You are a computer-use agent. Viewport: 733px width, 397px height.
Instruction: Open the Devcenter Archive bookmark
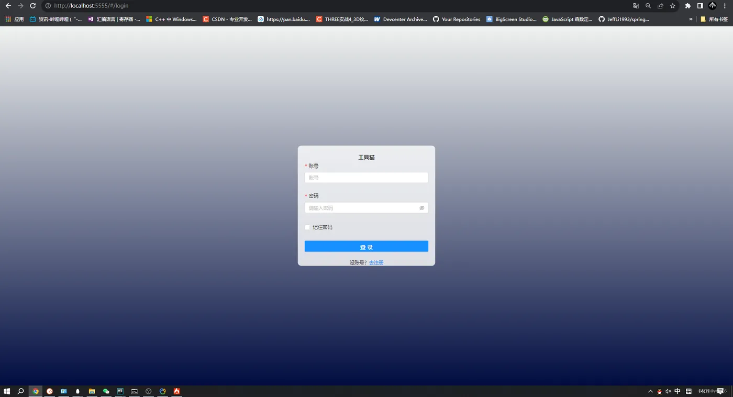401,19
